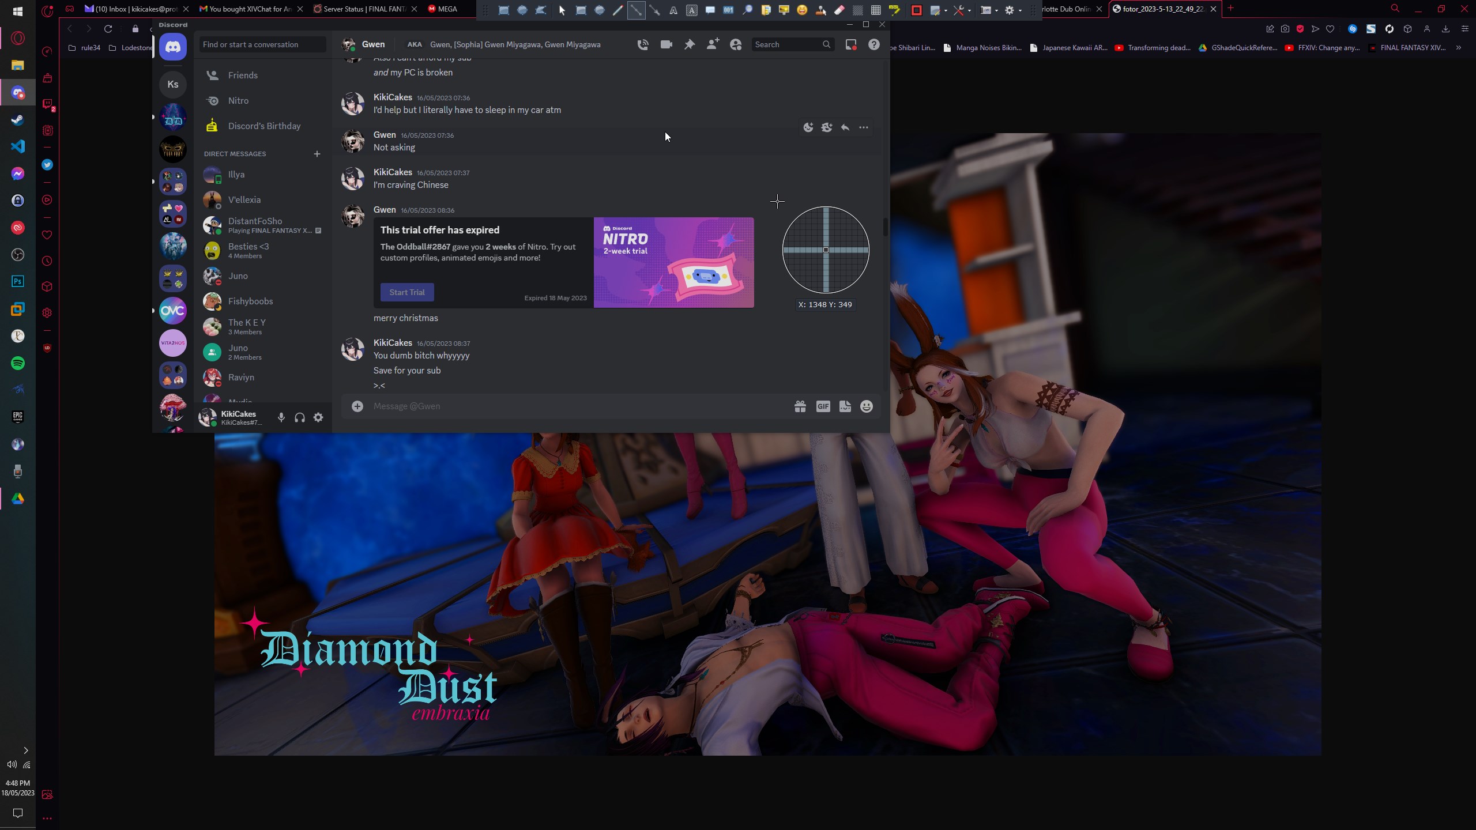Toggle headphone deafen in Discord
This screenshot has height=830, width=1476.
tap(300, 417)
